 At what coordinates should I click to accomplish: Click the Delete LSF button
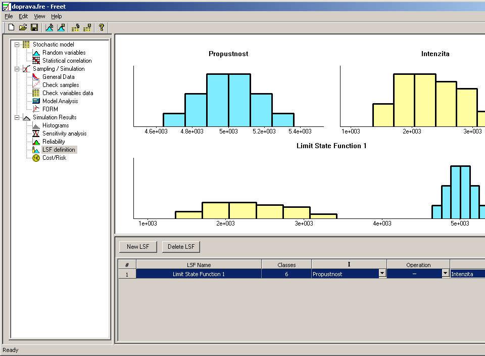pos(181,247)
